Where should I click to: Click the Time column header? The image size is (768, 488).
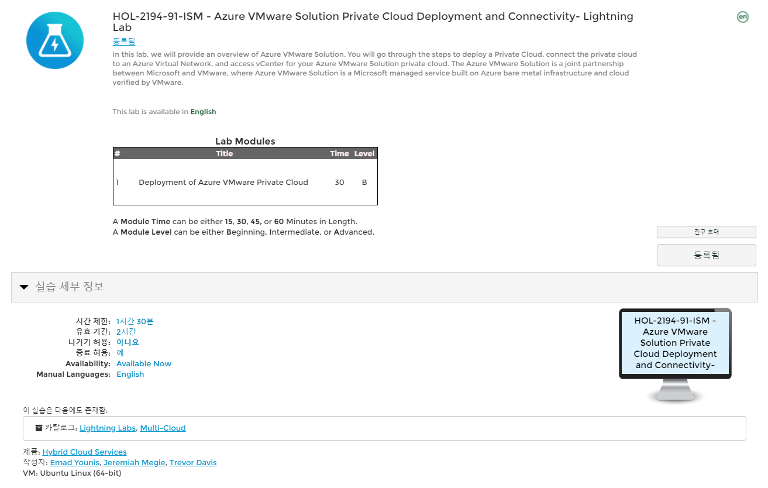pyautogui.click(x=339, y=154)
